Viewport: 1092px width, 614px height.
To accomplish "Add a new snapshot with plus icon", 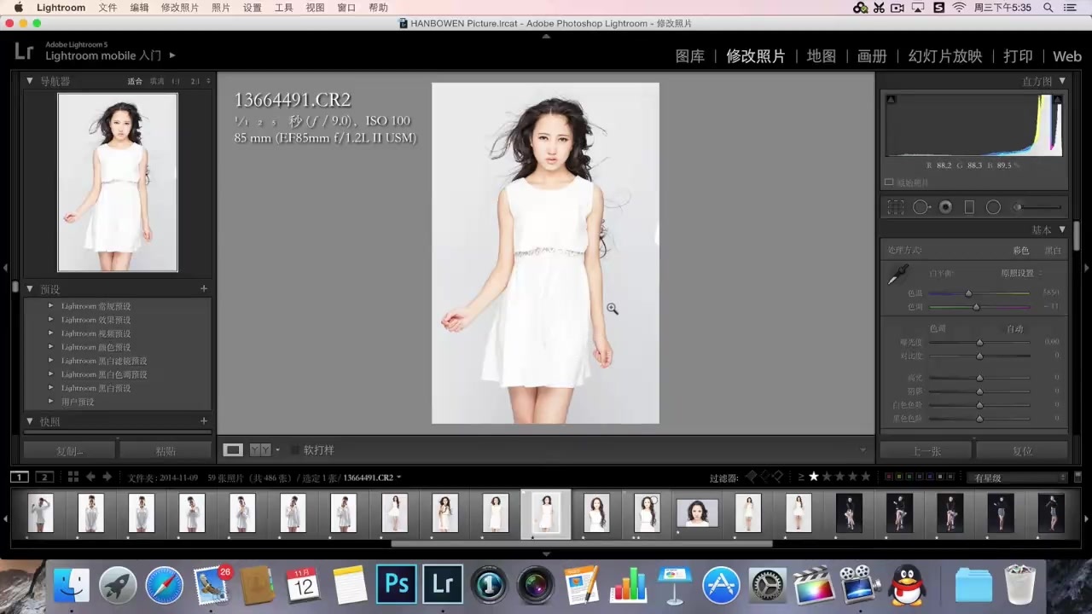I will [204, 421].
